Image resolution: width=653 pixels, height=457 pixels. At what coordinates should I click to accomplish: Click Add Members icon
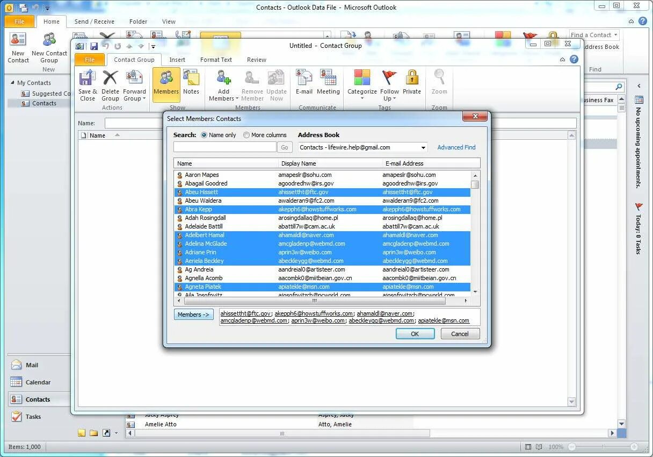click(x=223, y=78)
